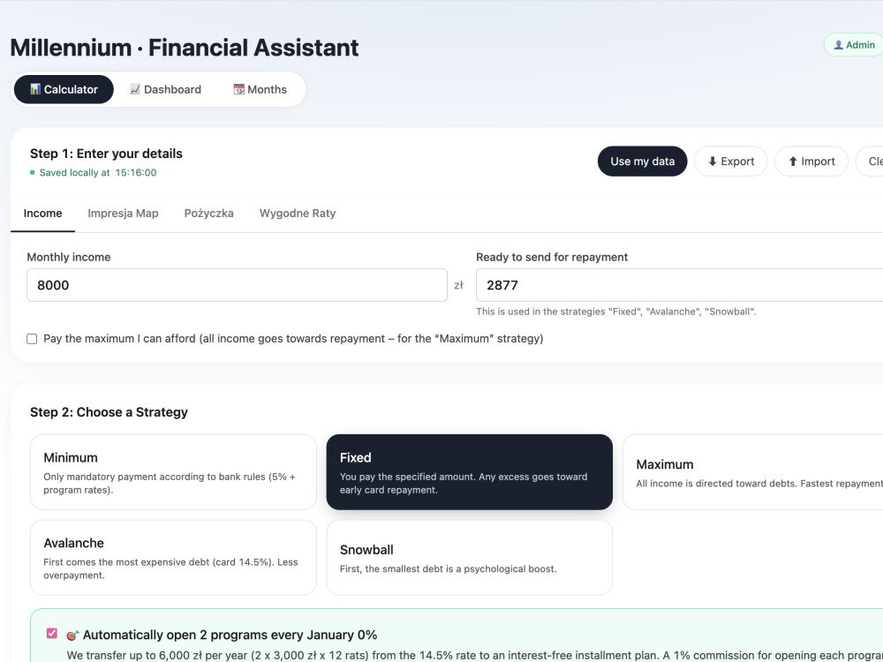The width and height of the screenshot is (883, 662).
Task: Enable Pay the maximum I can afford
Action: 32,339
